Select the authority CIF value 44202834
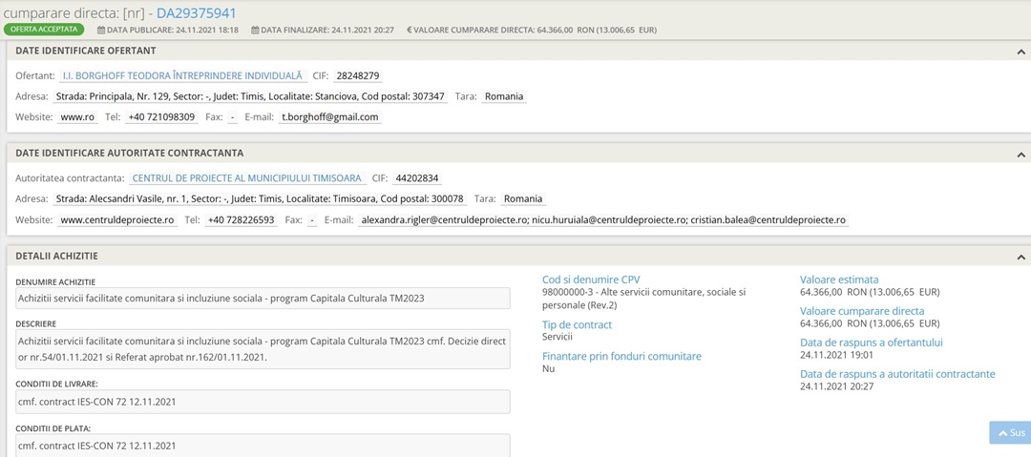 point(417,178)
